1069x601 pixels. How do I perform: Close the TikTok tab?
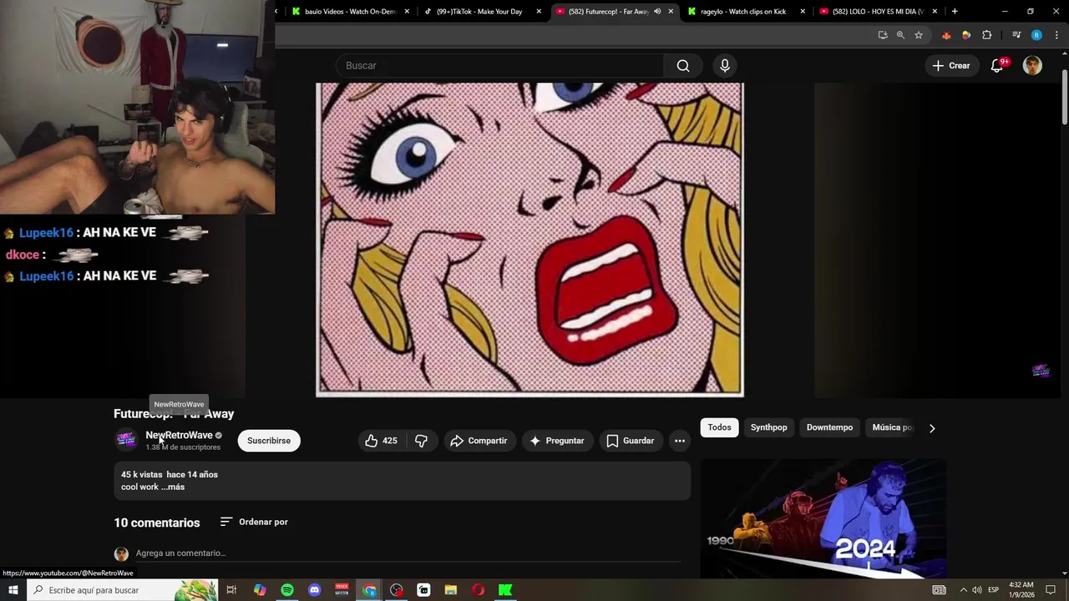pos(539,12)
